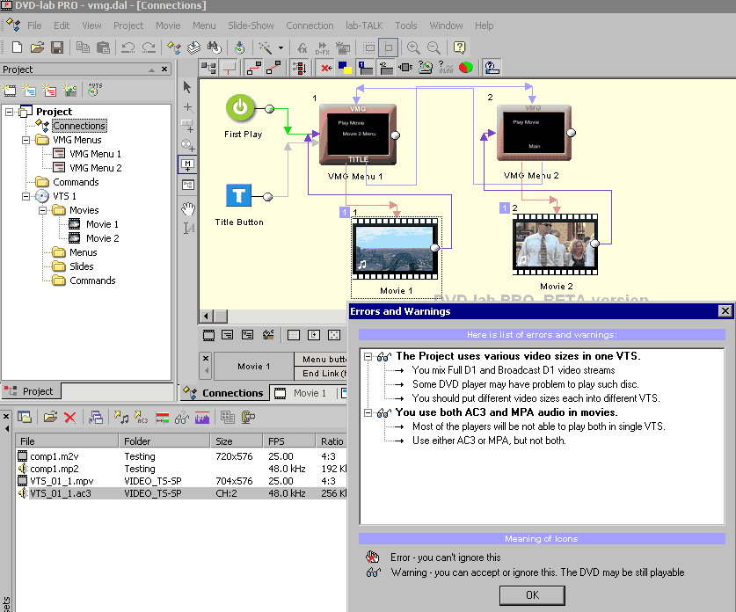736x612 pixels.
Task: Collapse the Project root tree node
Action: pyautogui.click(x=9, y=112)
